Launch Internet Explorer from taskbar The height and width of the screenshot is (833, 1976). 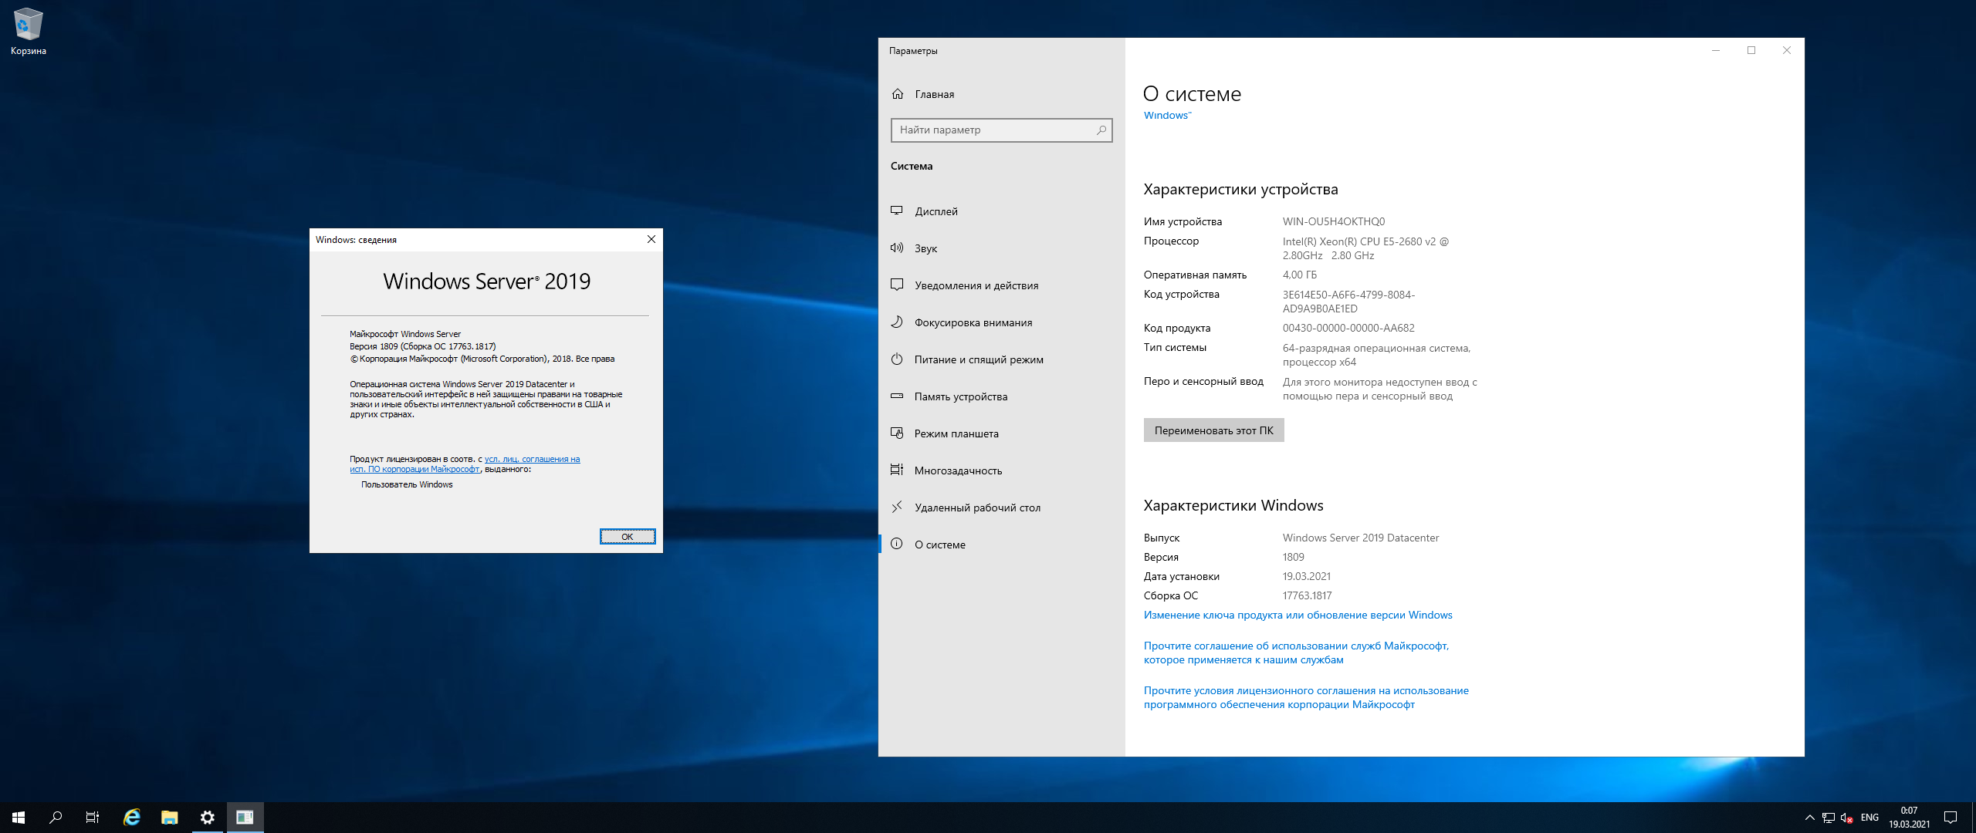(132, 818)
